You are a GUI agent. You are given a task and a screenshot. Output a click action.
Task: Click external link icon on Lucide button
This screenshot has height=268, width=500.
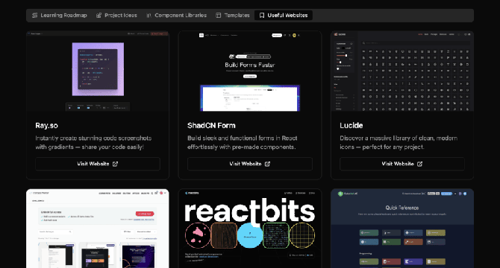click(419, 164)
